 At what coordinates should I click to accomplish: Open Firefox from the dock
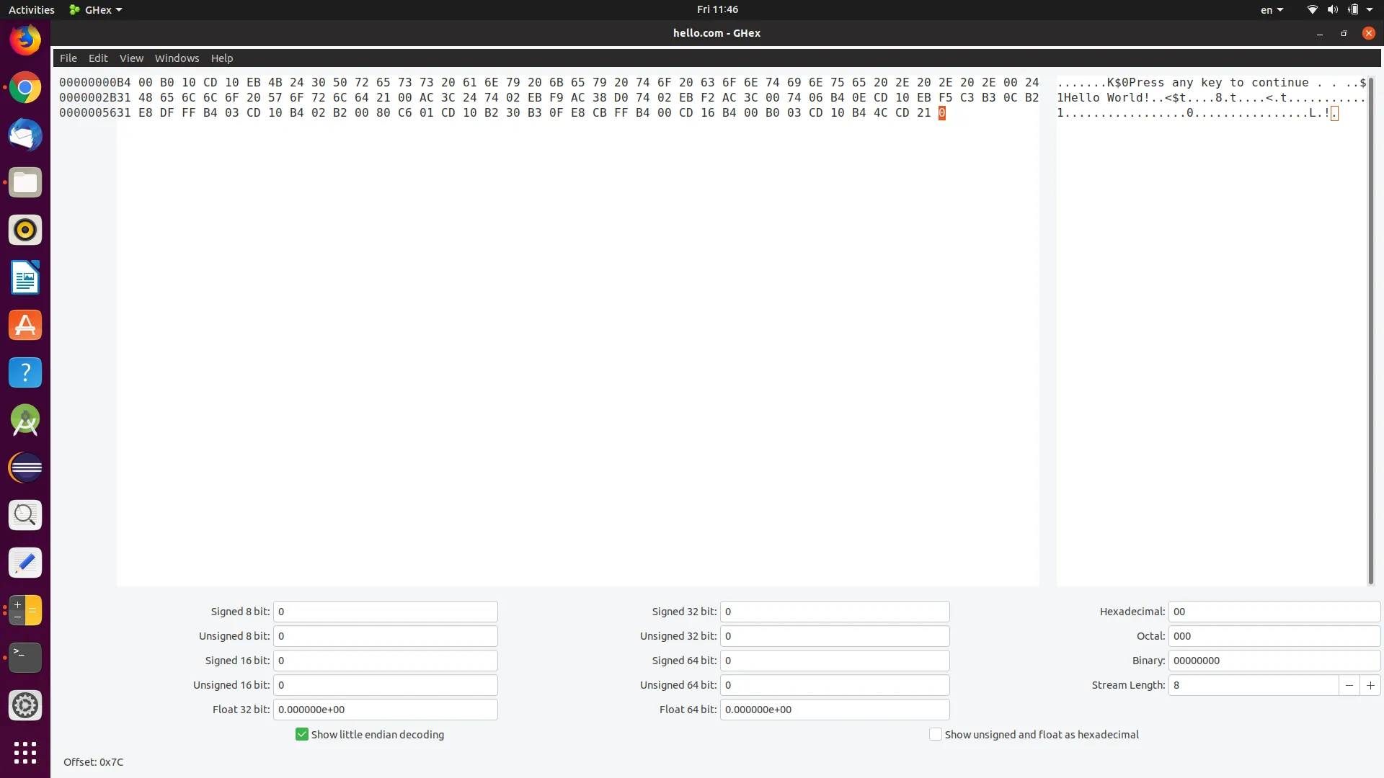[25, 40]
